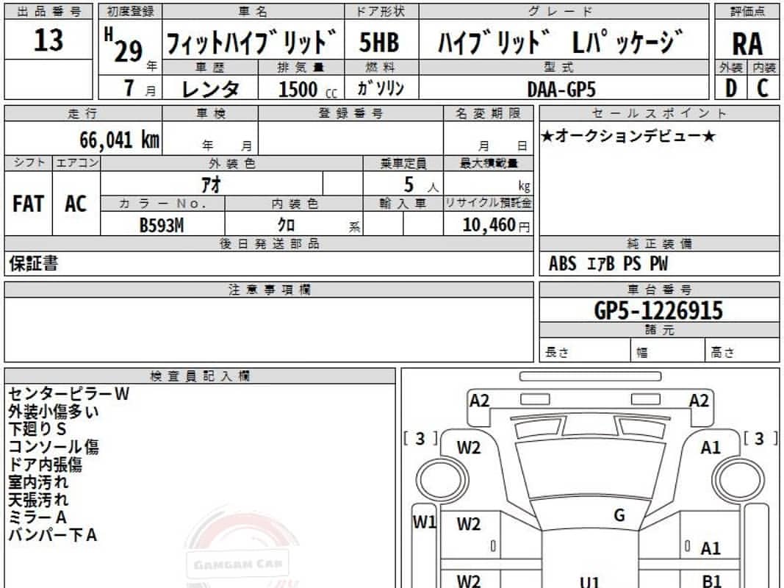Click shift type FAT

(x=28, y=204)
